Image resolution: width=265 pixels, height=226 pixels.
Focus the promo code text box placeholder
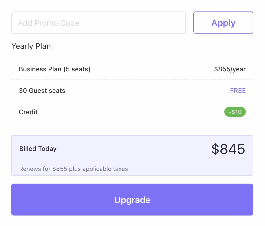coord(49,23)
